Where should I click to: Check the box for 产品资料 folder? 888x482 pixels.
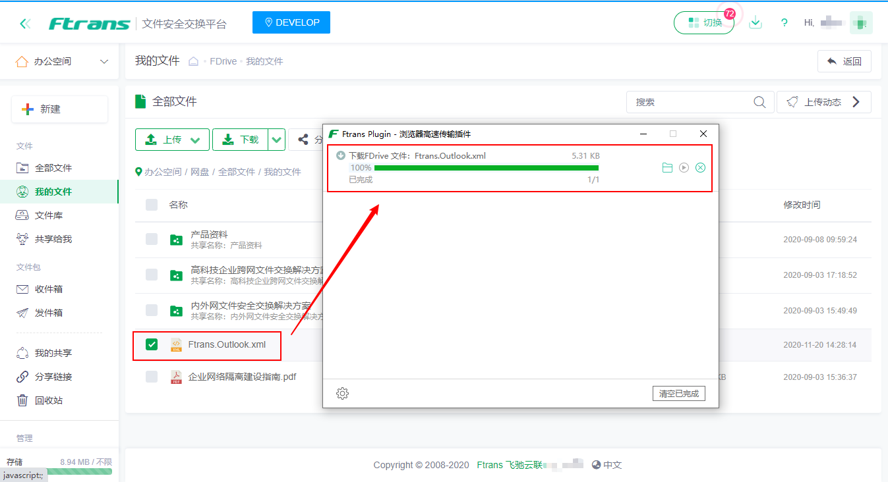click(x=152, y=239)
